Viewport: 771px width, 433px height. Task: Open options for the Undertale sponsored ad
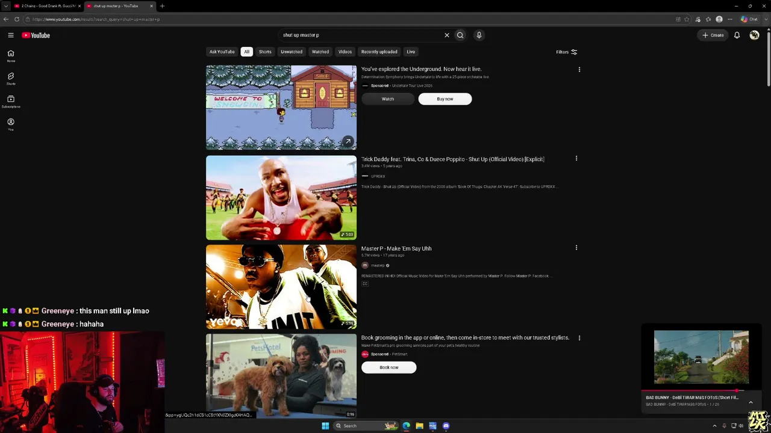[x=579, y=70]
